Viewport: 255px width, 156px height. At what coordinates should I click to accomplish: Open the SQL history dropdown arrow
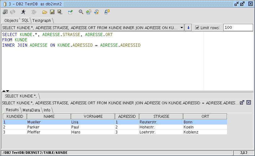click(182, 28)
